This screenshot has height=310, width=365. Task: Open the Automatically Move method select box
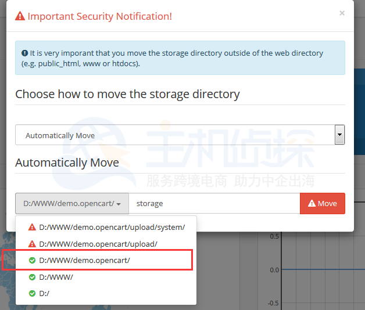pyautogui.click(x=180, y=135)
